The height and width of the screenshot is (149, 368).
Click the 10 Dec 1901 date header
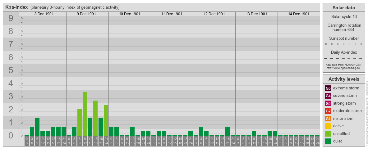pyautogui.click(x=130, y=14)
